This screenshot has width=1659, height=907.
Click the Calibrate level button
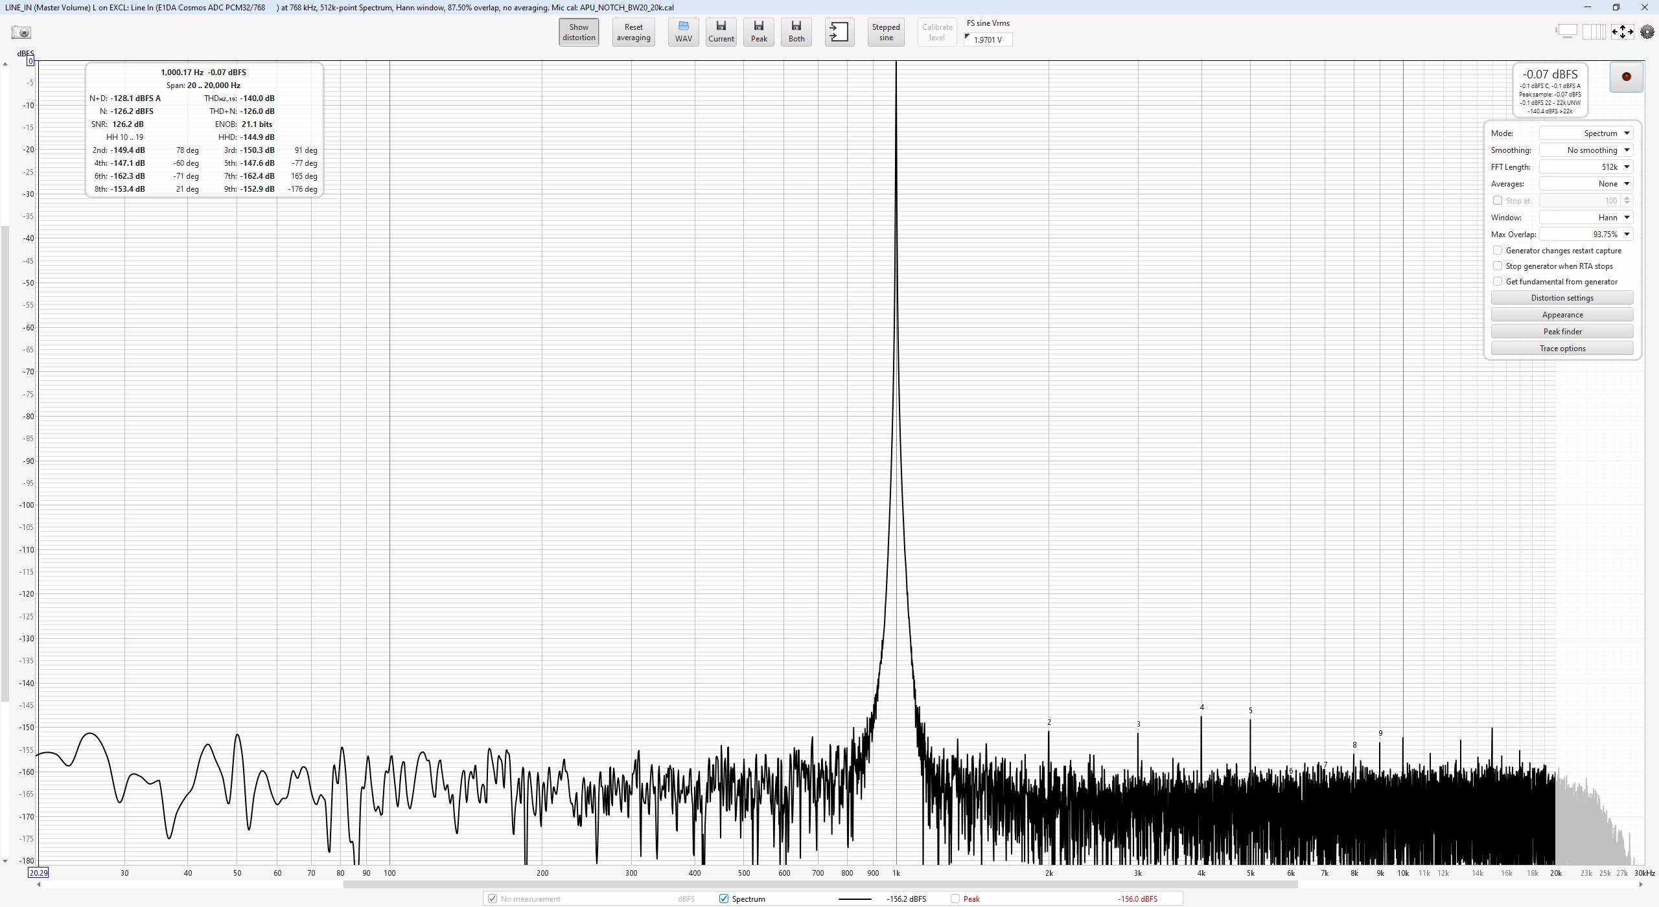coord(937,32)
